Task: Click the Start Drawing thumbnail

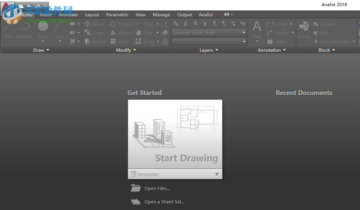Action: 175,134
